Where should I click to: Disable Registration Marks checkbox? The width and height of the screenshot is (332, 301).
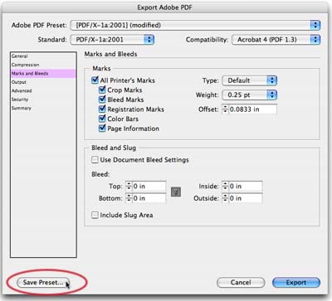click(x=102, y=109)
